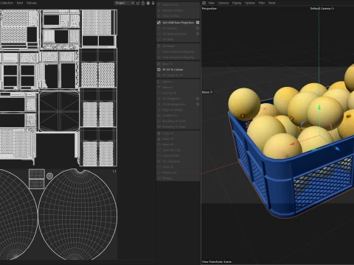
Task: Open the viewport View menu
Action: click(x=212, y=3)
